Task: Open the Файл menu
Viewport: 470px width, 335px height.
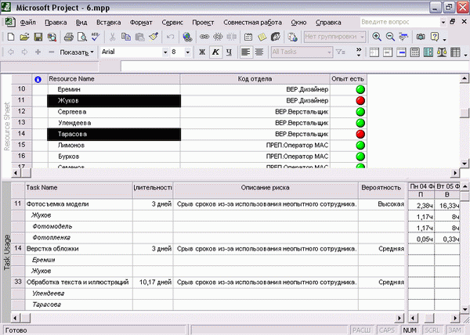Action: (x=28, y=23)
